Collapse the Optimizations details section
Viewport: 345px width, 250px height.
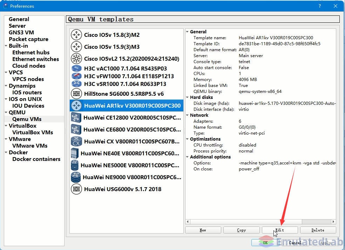tap(188, 139)
